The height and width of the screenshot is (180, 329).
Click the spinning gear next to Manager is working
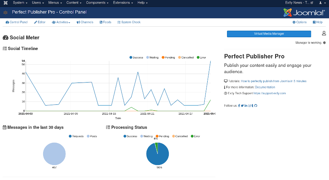click(324, 43)
